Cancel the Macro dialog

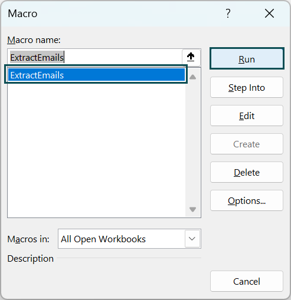(x=247, y=281)
